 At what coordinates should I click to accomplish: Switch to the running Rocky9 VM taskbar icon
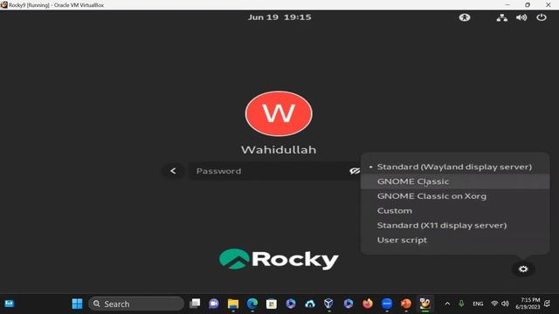point(425,304)
